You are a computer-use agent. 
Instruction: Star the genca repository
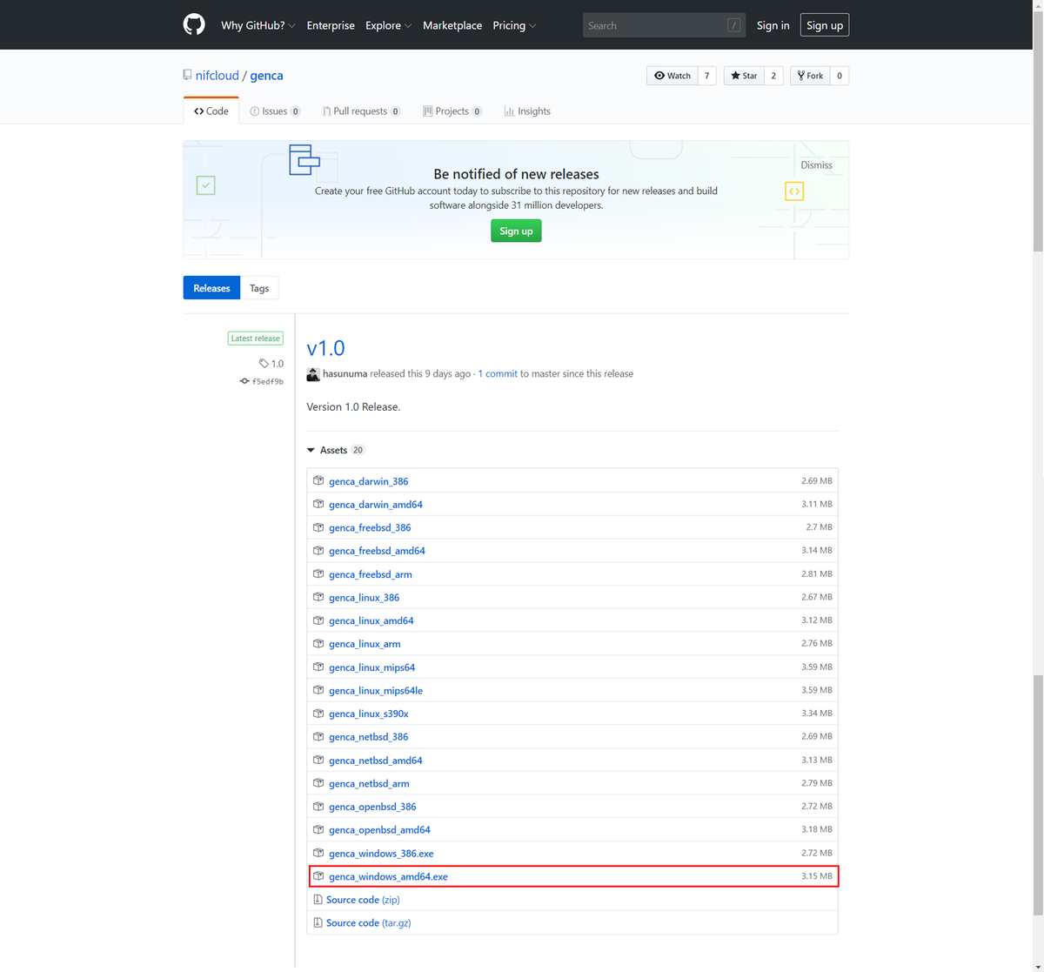tap(744, 76)
